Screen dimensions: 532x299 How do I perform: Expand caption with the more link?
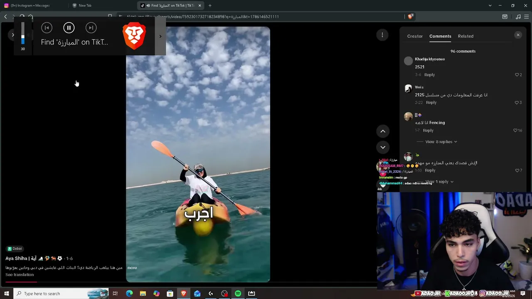click(132, 268)
